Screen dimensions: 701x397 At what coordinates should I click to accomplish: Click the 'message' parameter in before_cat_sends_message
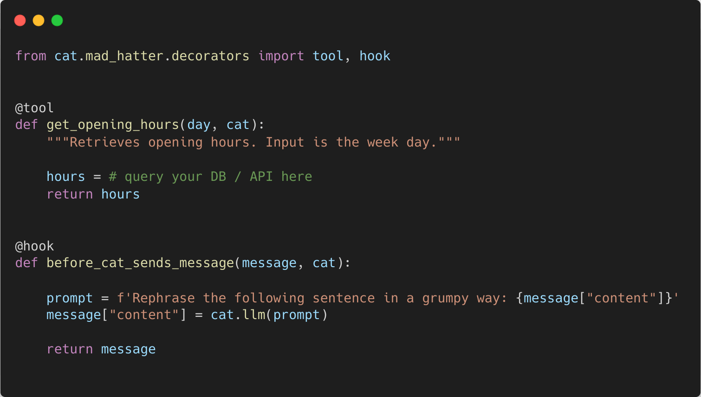(269, 263)
